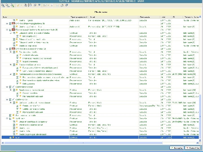Click the yellow checkmark toolbar icon
203x152 pixels.
(x=18, y=5)
